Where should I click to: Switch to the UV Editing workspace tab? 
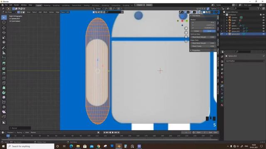[66, 5]
